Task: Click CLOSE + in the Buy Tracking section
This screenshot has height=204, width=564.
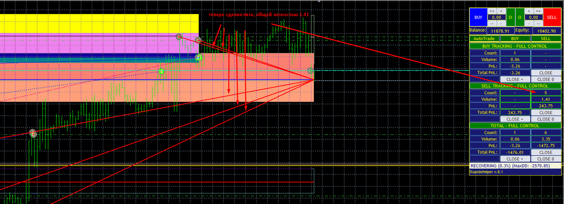Action: click(x=515, y=79)
